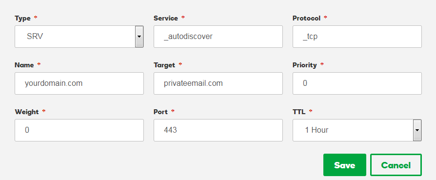Click the TTL field label

[x=299, y=112]
